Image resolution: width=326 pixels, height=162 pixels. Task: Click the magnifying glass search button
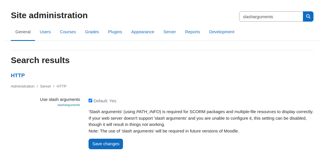coord(308,16)
